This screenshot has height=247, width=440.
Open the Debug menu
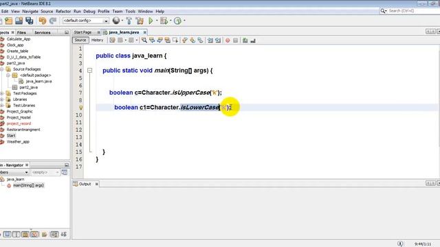[x=89, y=12]
